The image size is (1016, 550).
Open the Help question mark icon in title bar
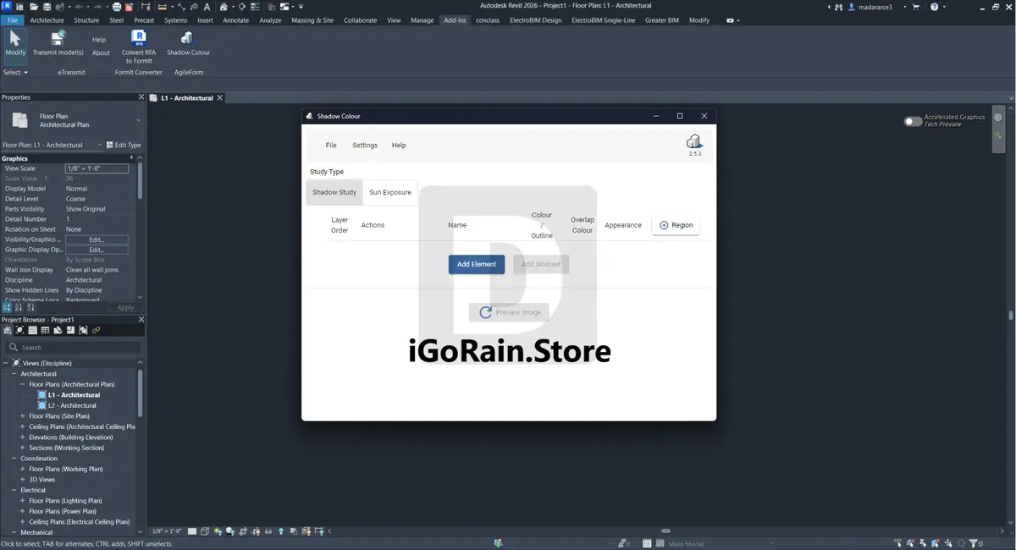pos(935,7)
